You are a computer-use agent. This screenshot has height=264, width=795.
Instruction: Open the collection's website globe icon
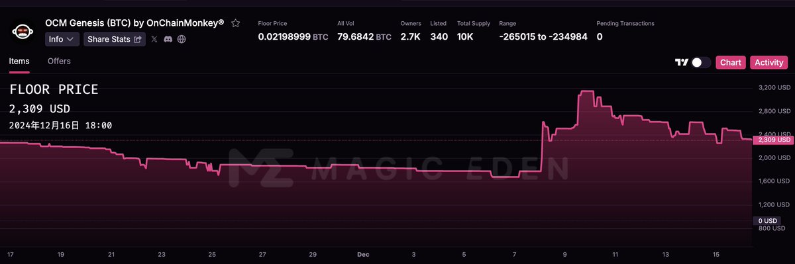tap(182, 39)
